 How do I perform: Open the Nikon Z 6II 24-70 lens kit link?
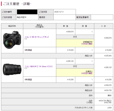tap(37, 37)
